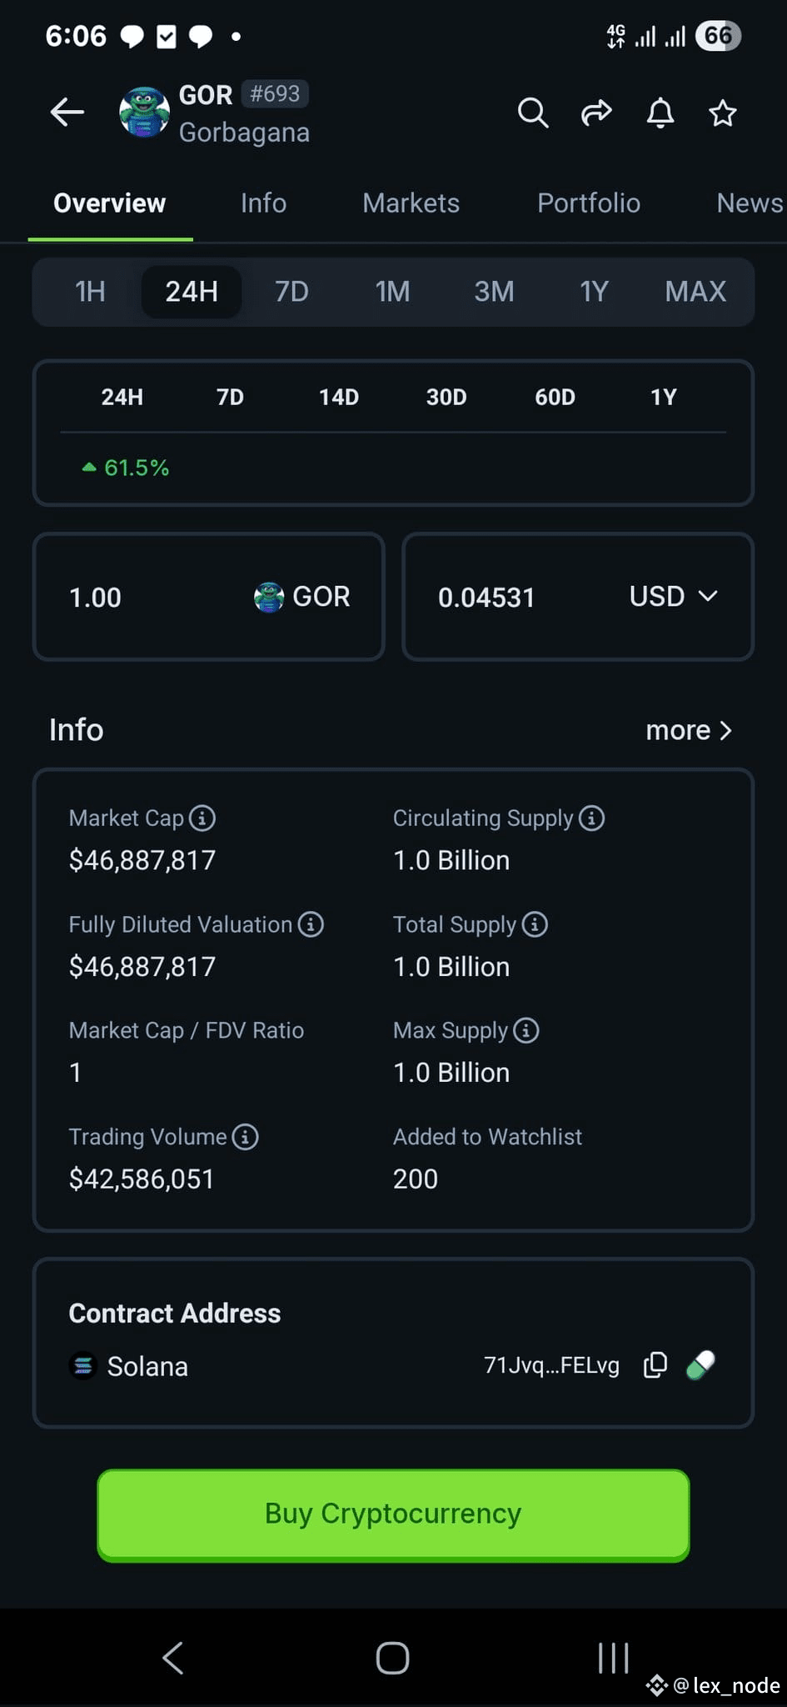Select the 7D chart range
This screenshot has height=1707, width=787.
point(291,292)
